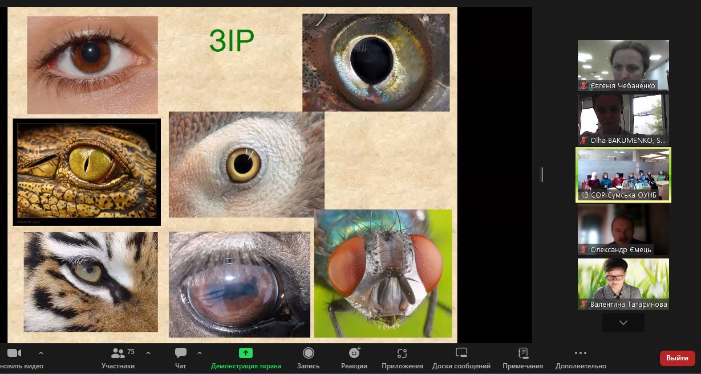Start recording the meeting

pyautogui.click(x=309, y=354)
